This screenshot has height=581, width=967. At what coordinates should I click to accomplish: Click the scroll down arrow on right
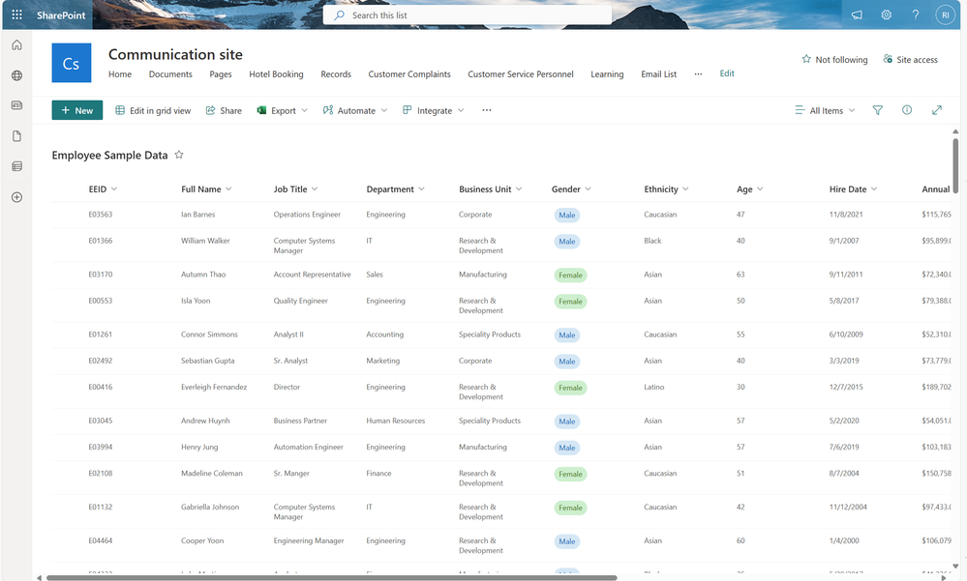pyautogui.click(x=955, y=566)
